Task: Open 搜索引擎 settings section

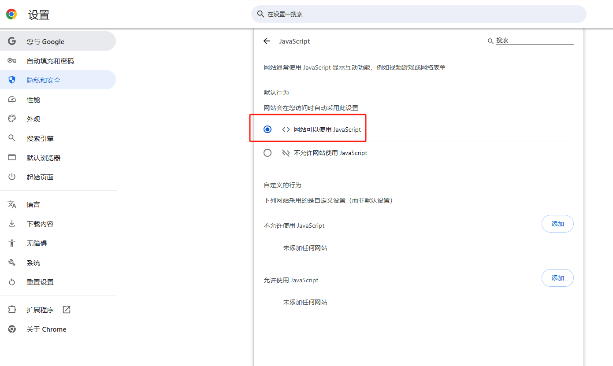Action: [58, 138]
